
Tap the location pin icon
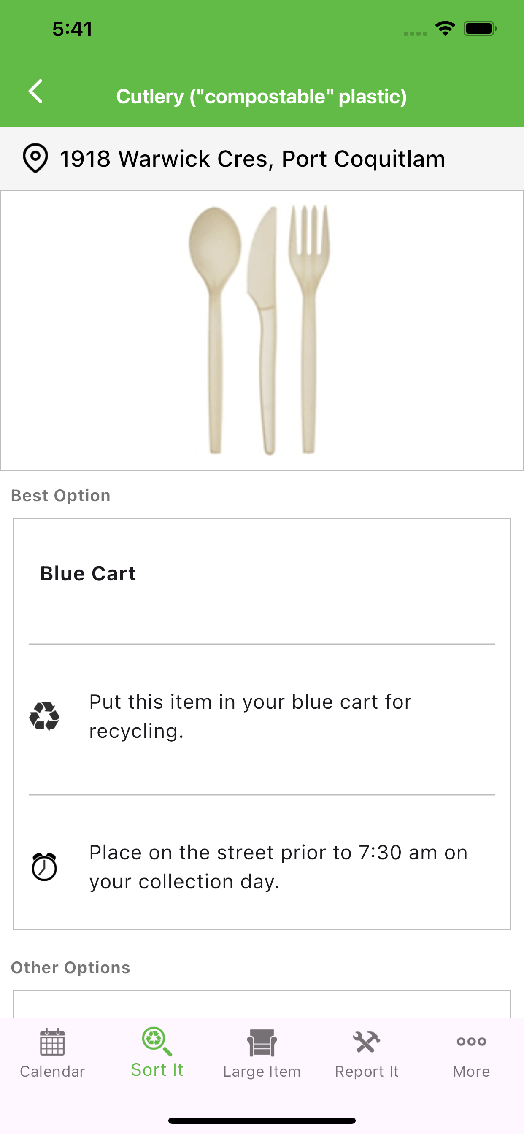pyautogui.click(x=35, y=158)
